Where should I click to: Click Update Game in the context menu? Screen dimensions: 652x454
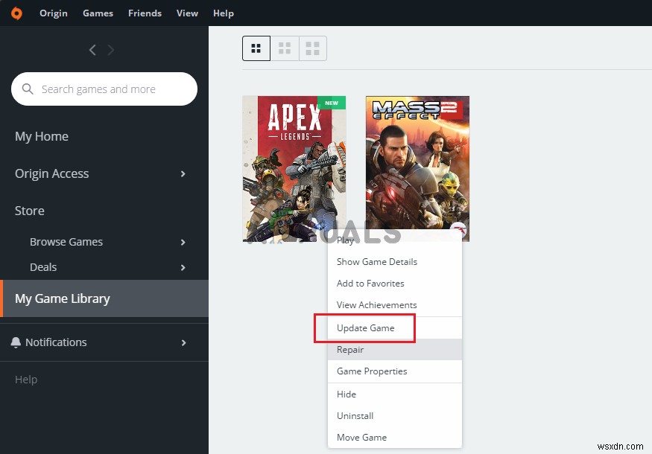coord(365,327)
